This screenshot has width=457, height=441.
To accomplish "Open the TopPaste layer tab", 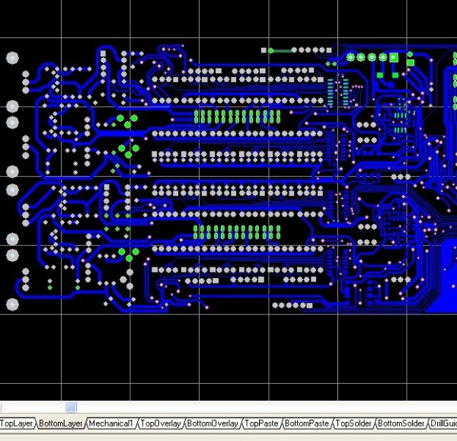I will (261, 423).
